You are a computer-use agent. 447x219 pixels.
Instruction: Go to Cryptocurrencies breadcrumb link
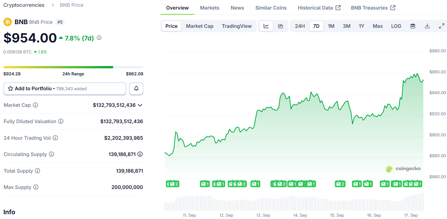24,5
